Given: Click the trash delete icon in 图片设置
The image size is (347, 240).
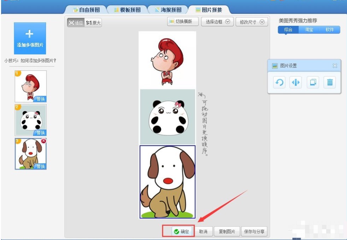Looking at the screenshot, I should (329, 83).
